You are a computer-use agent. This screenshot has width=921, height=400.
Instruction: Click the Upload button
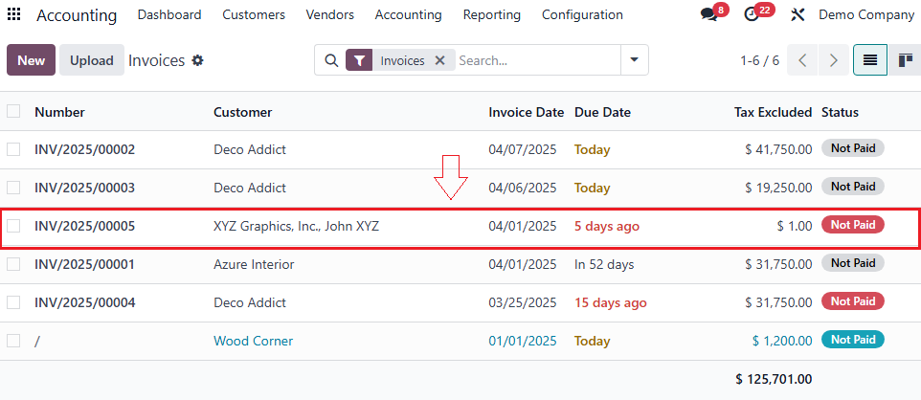[92, 60]
